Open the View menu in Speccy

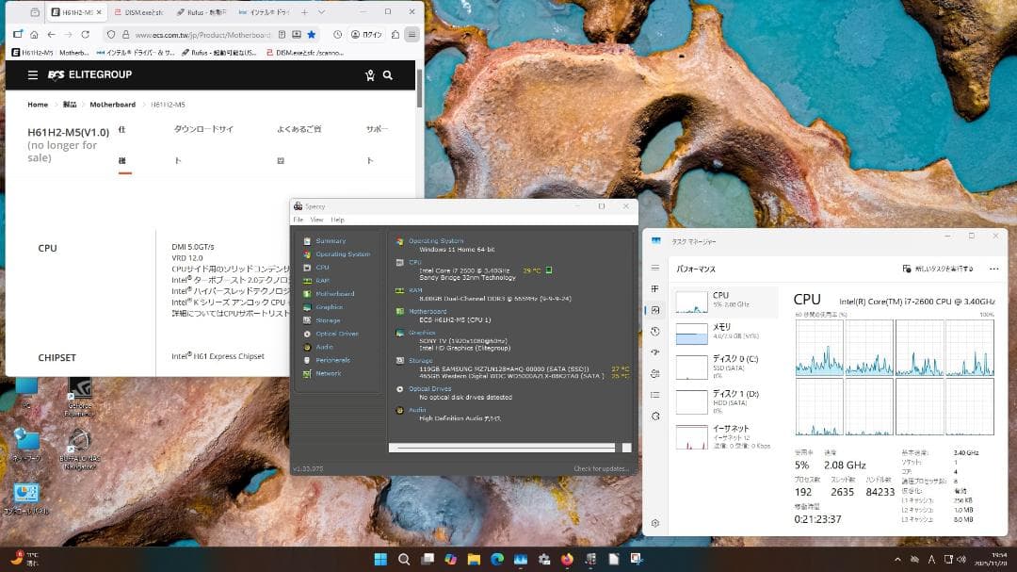[316, 220]
